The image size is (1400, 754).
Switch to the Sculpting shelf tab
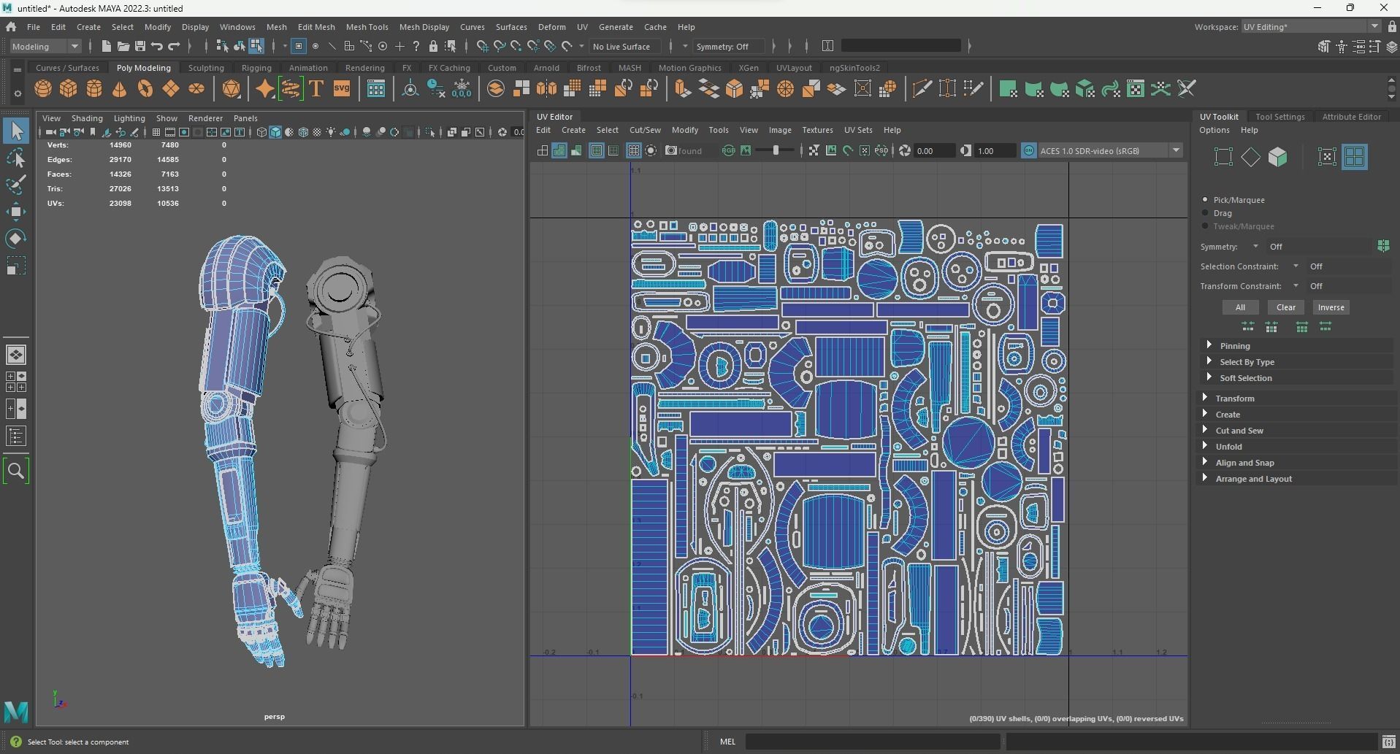[206, 68]
